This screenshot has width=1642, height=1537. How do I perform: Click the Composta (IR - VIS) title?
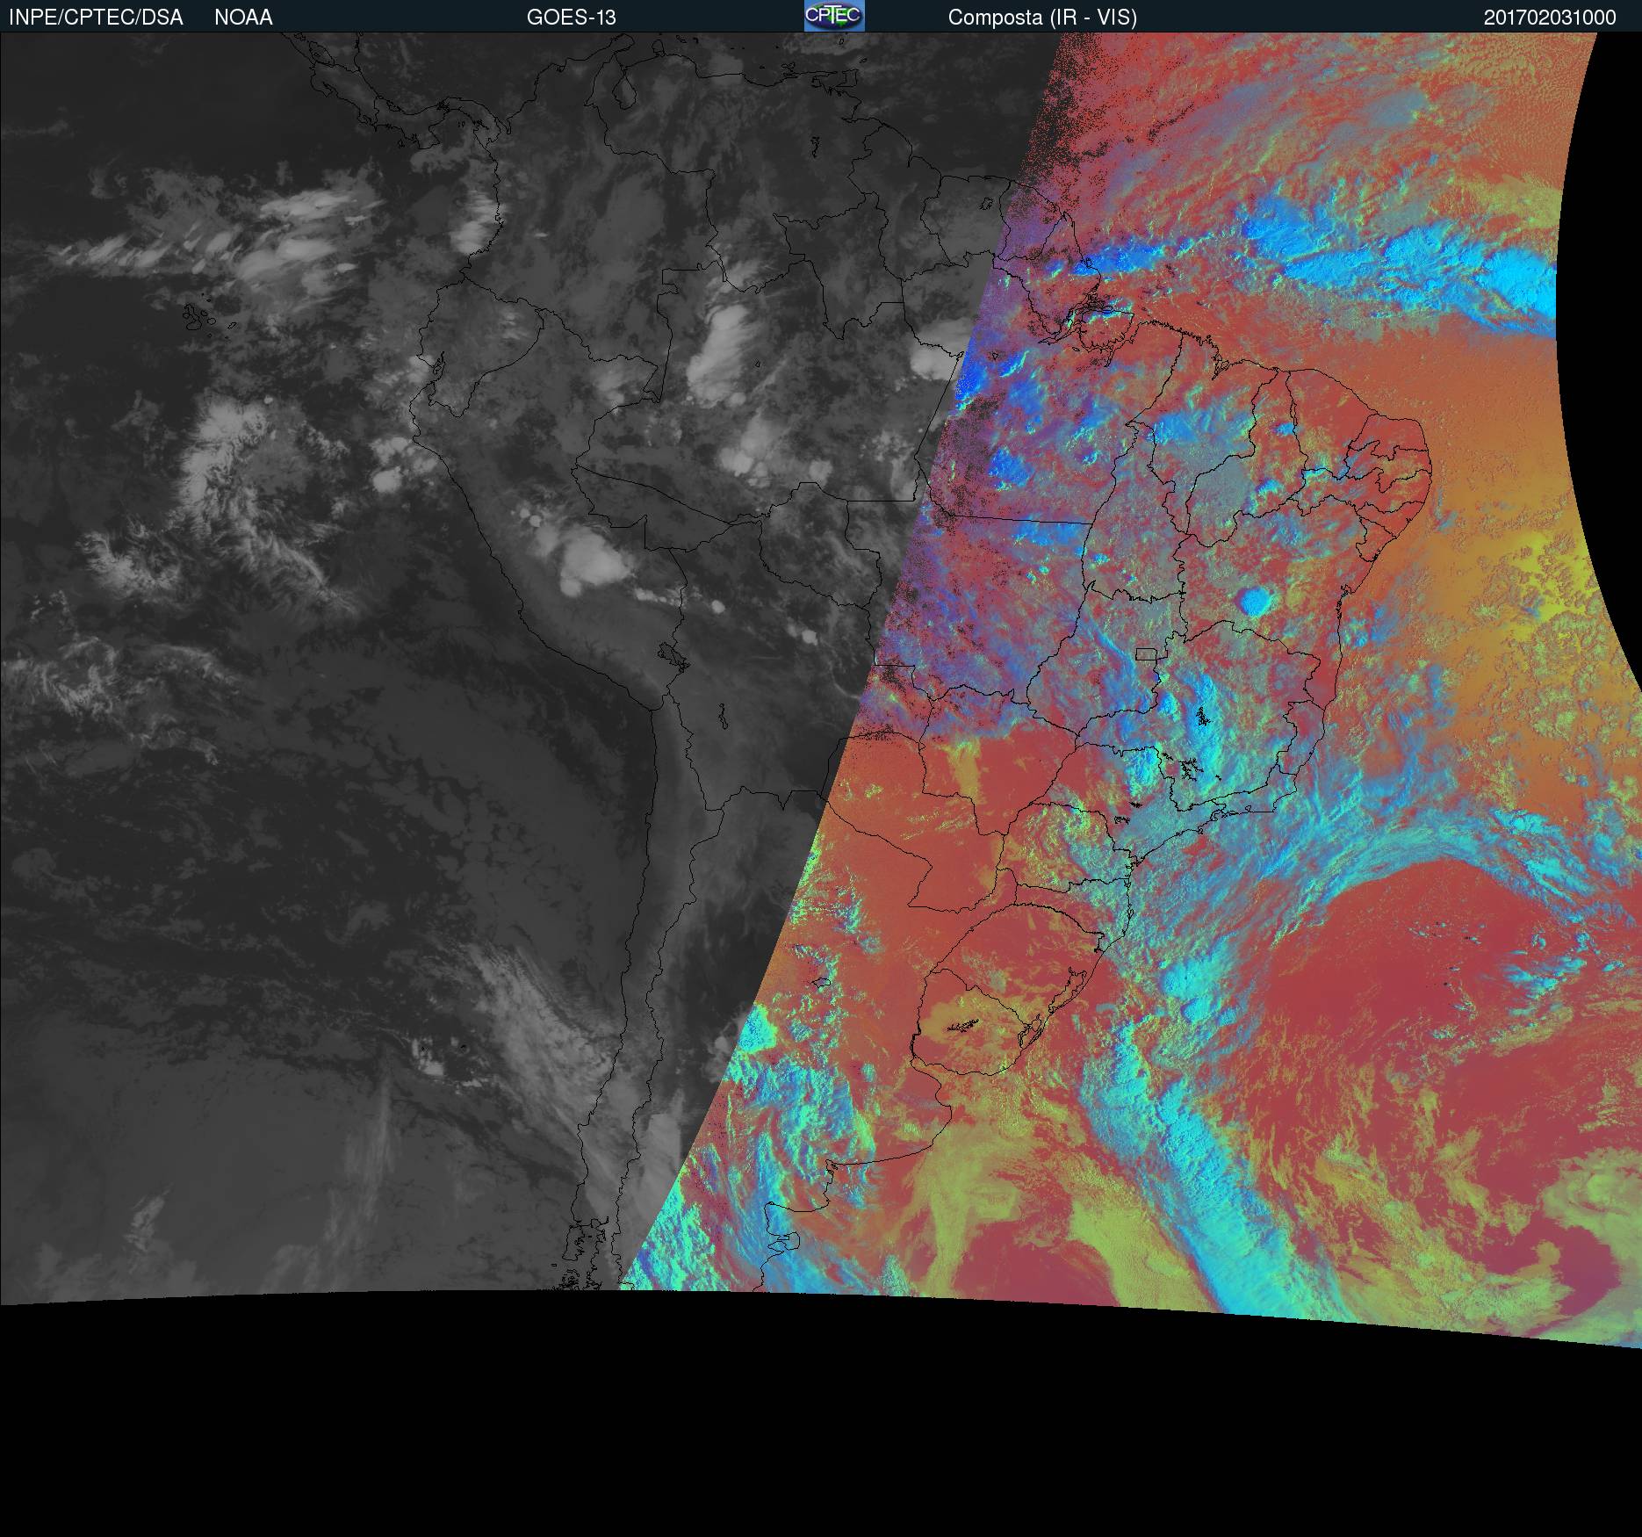pyautogui.click(x=1042, y=18)
